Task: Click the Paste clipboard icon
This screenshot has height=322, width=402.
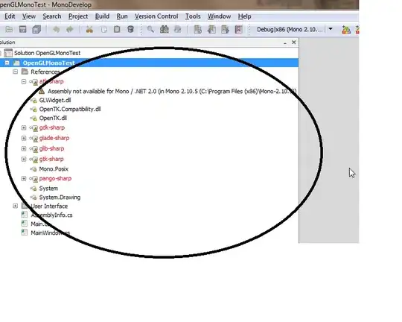Action: [x=117, y=30]
